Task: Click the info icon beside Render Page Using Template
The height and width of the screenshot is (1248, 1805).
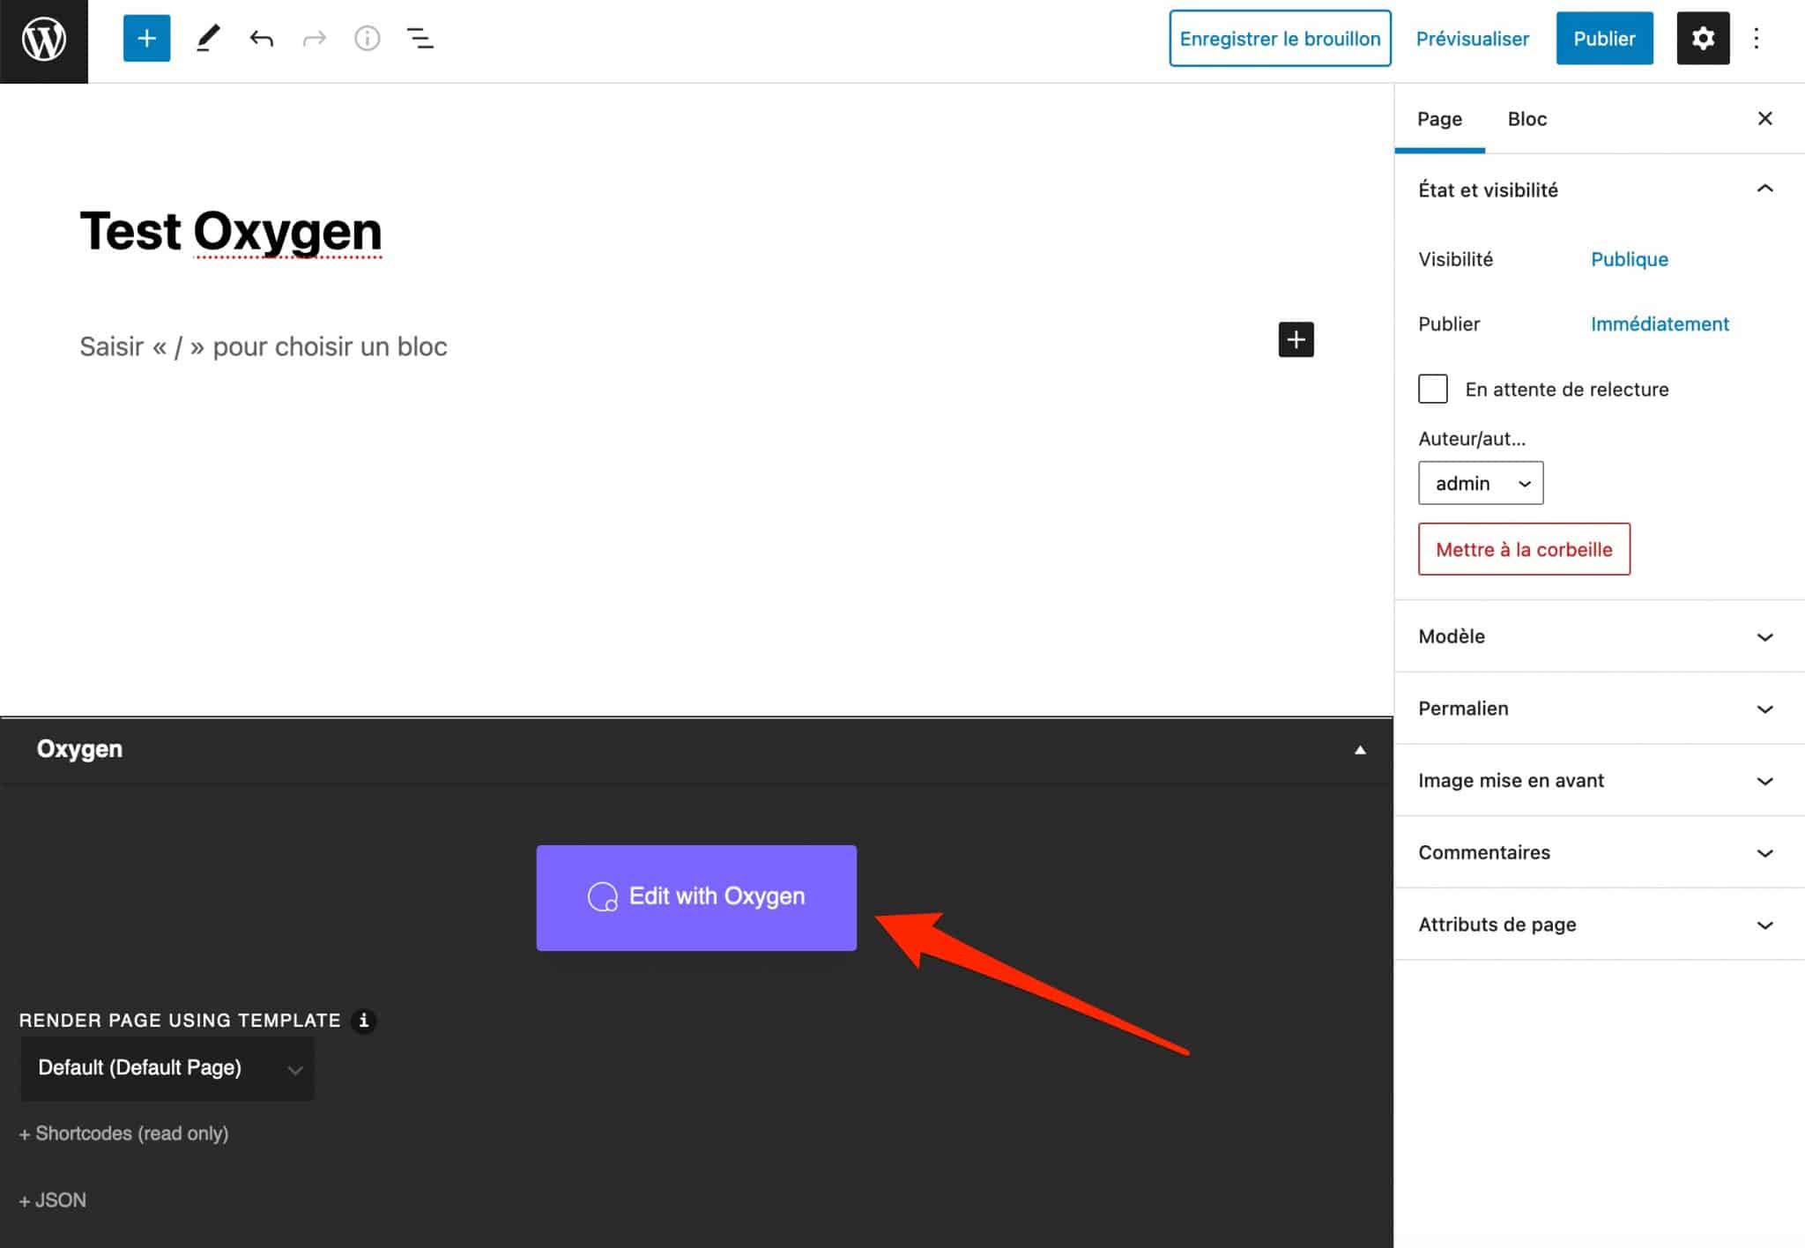Action: point(363,1021)
